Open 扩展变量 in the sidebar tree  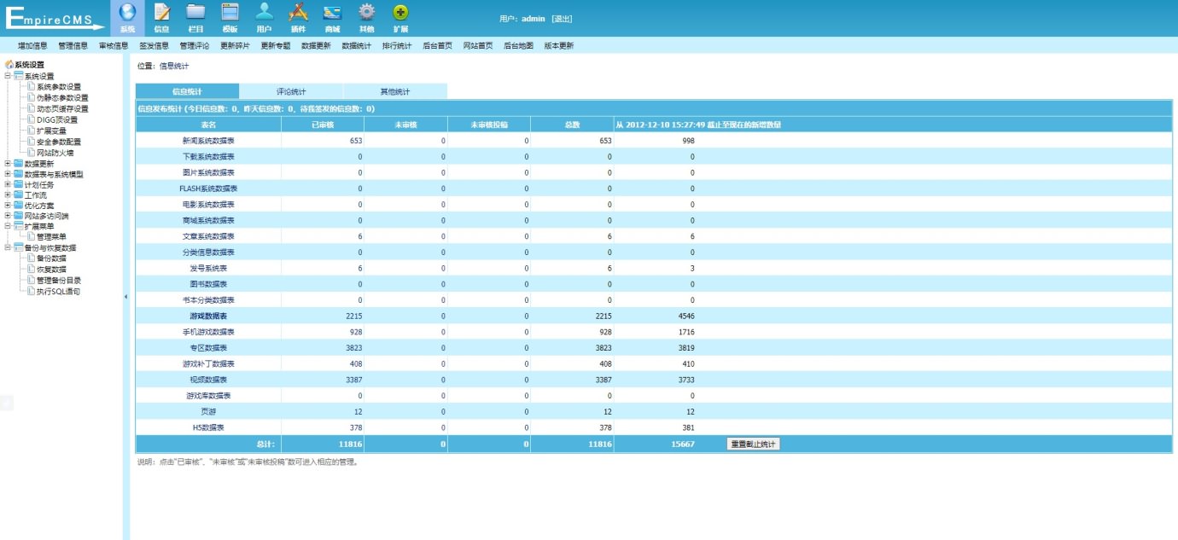tap(51, 131)
